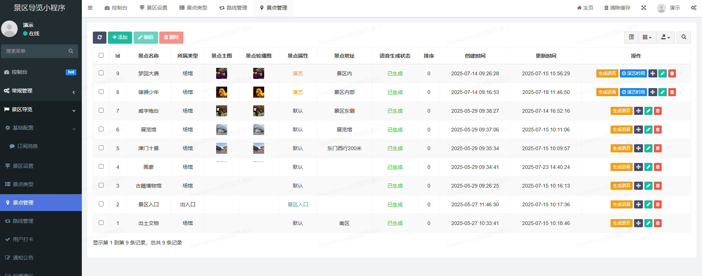Toggle the hamburger sidebar menu icon
Viewport: 702px width, 276px height.
pyautogui.click(x=90, y=8)
